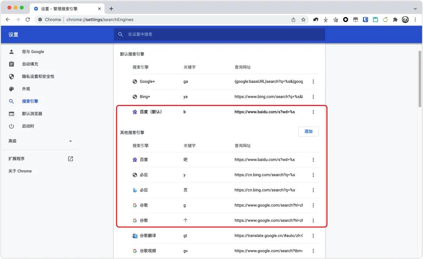Click the Bitwarden shield extension icon
The width and height of the screenshot is (423, 259).
pyautogui.click(x=365, y=20)
